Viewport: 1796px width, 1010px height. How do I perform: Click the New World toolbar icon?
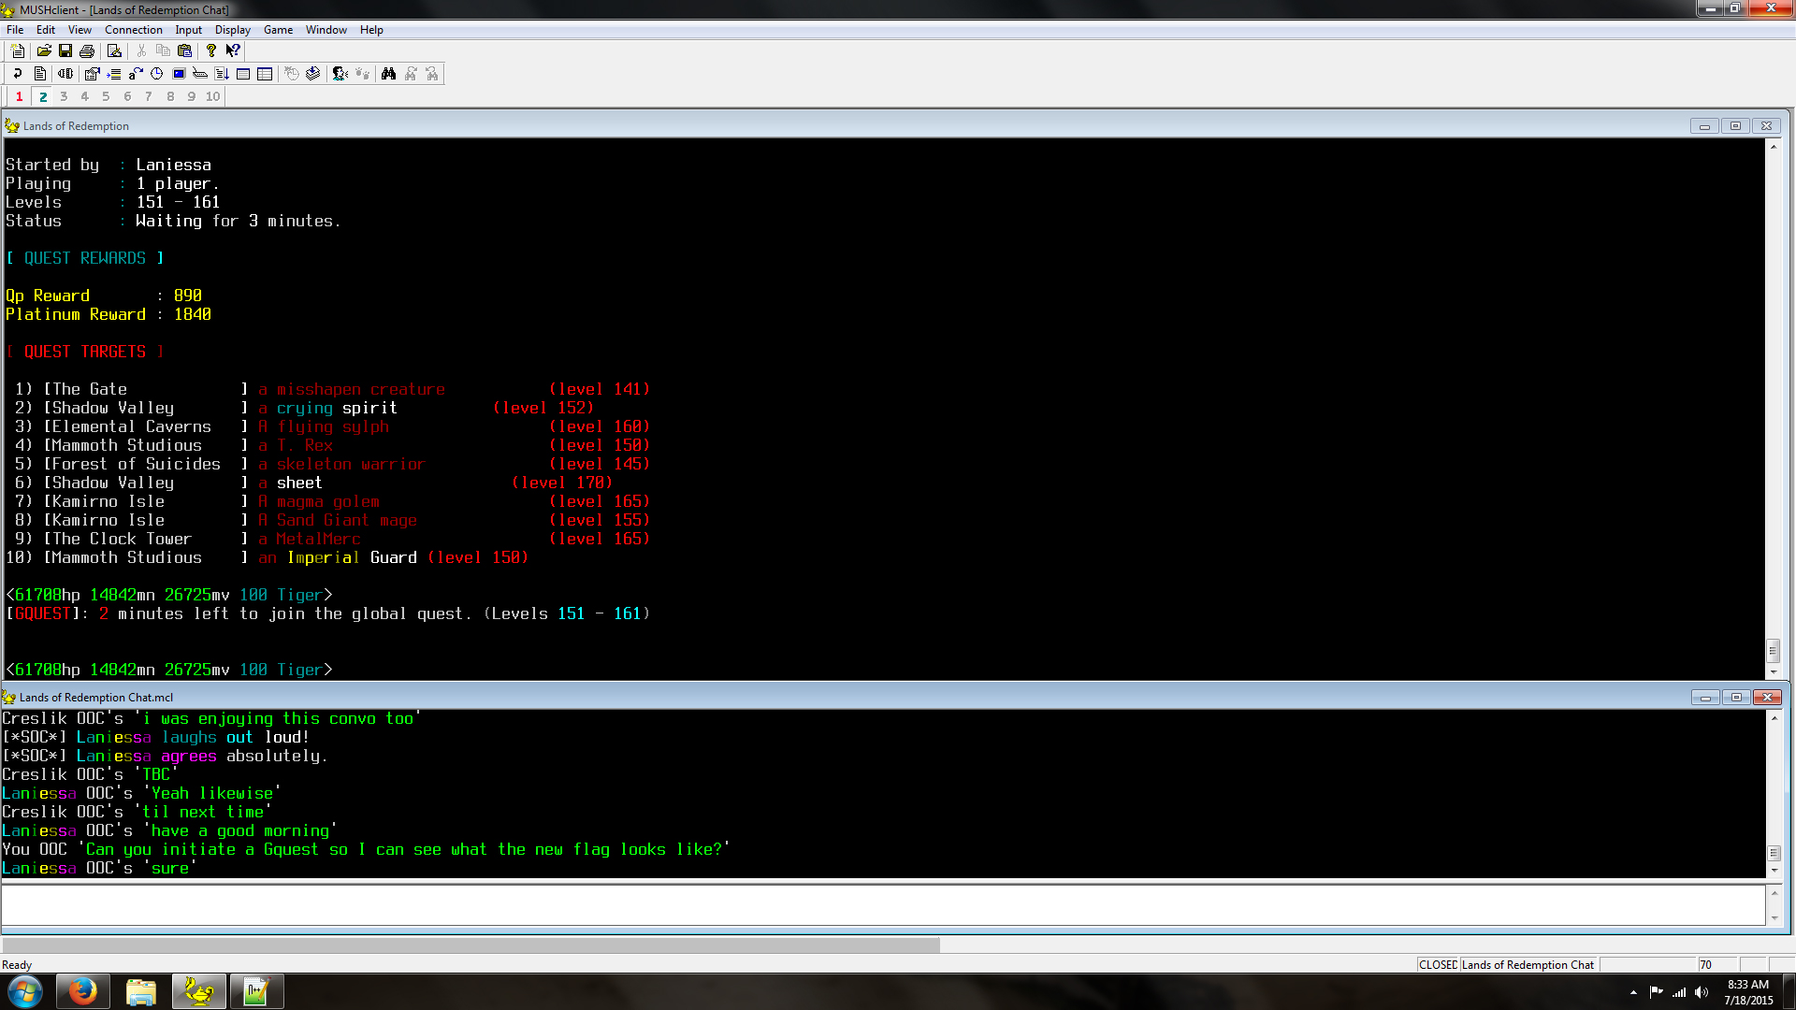(x=18, y=50)
